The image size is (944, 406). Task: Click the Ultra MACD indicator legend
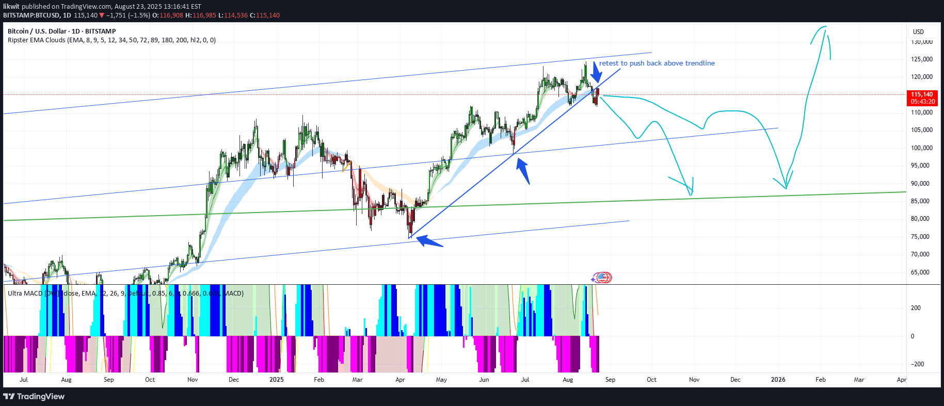pos(125,294)
